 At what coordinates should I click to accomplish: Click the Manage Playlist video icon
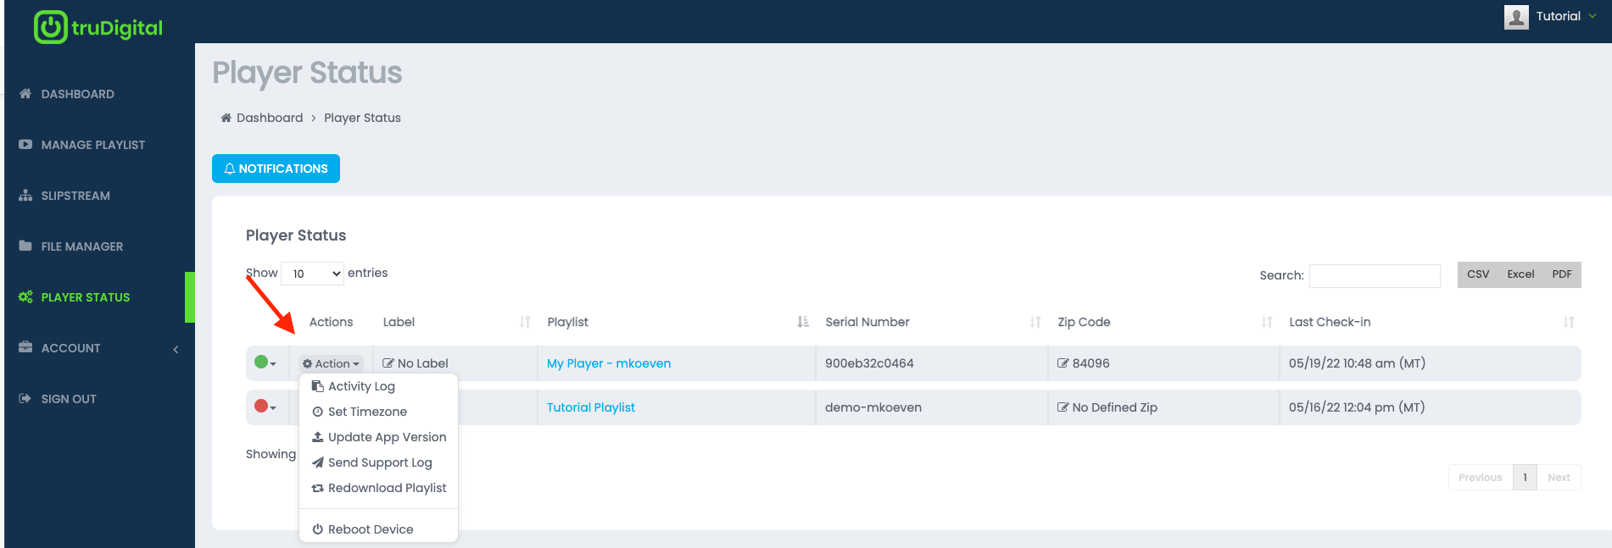(x=25, y=145)
